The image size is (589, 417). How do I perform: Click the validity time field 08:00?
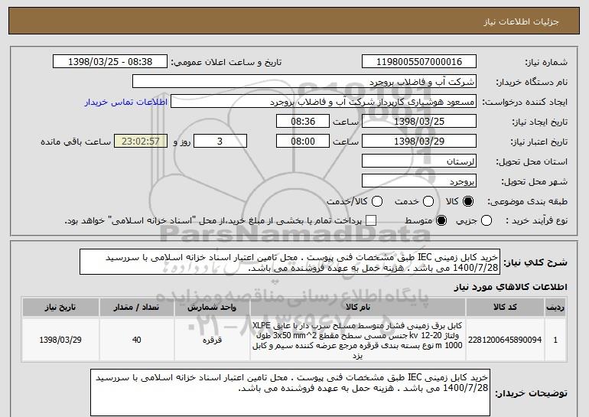(x=303, y=142)
